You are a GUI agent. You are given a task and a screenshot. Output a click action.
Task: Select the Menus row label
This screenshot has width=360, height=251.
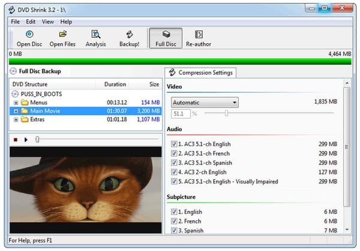click(x=38, y=102)
